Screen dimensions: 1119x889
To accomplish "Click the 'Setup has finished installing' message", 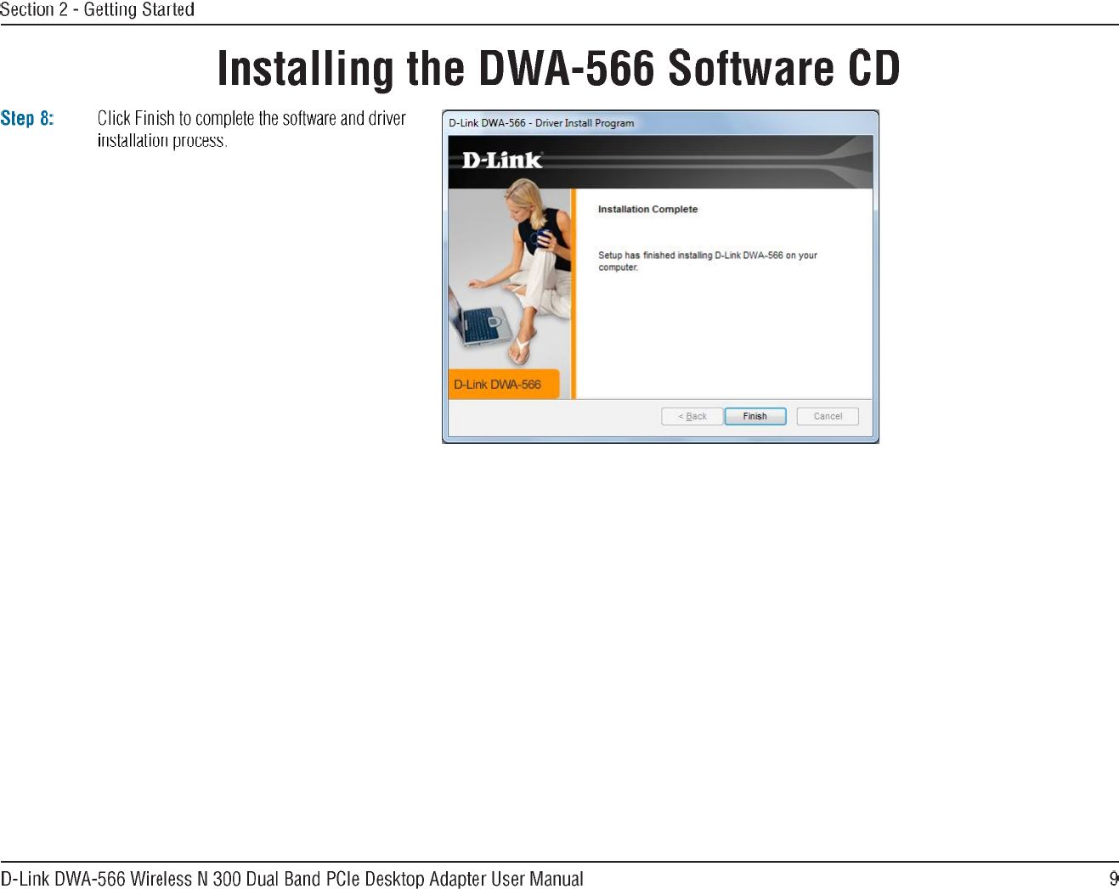I will [x=707, y=261].
